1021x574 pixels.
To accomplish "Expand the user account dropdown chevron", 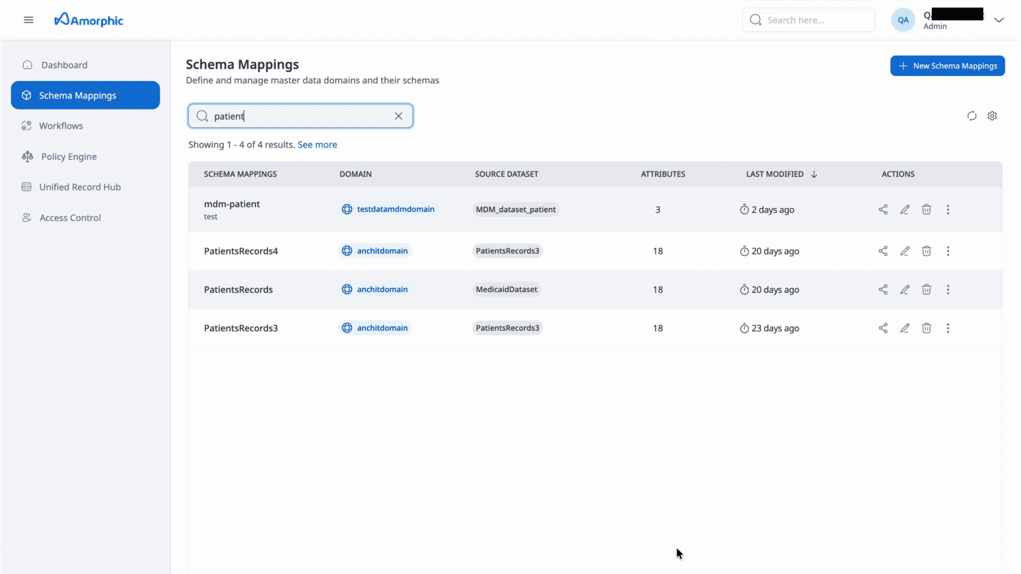I will click(x=999, y=20).
